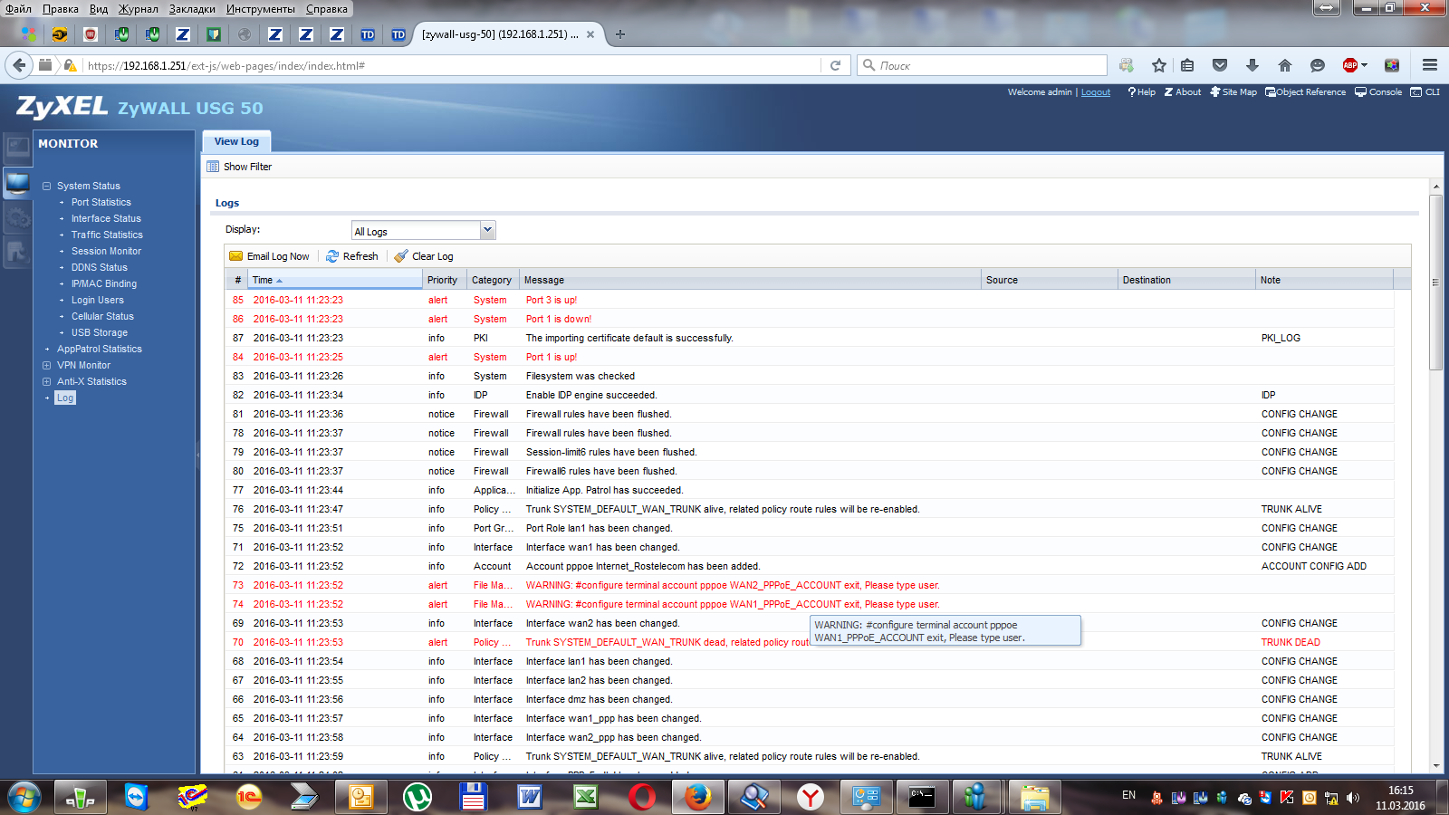Viewport: 1449px width, 815px height.
Task: Expand the VPN Monitor tree node
Action: [x=46, y=365]
